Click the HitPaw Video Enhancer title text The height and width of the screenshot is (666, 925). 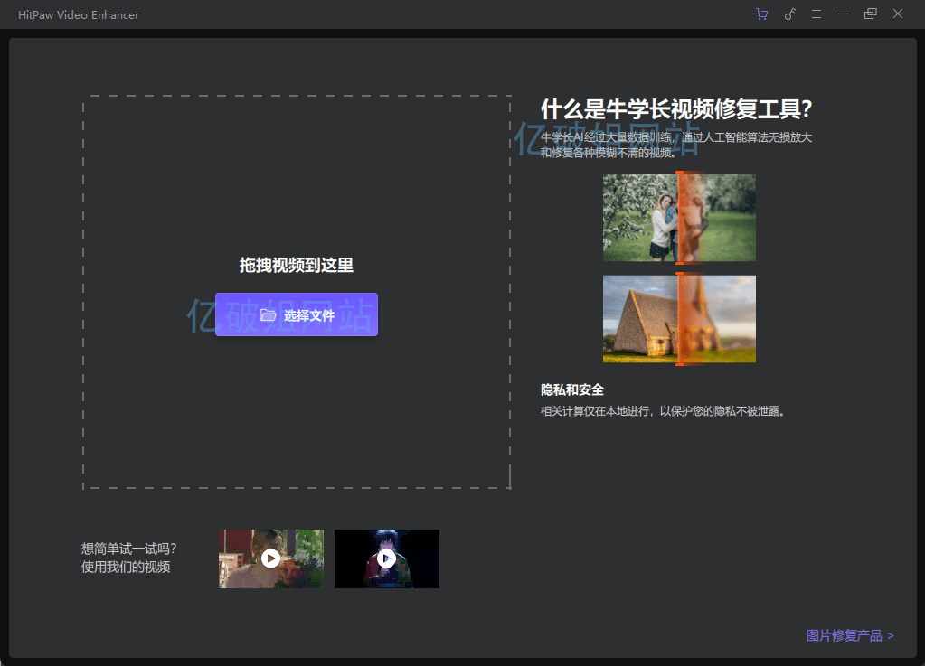click(79, 15)
